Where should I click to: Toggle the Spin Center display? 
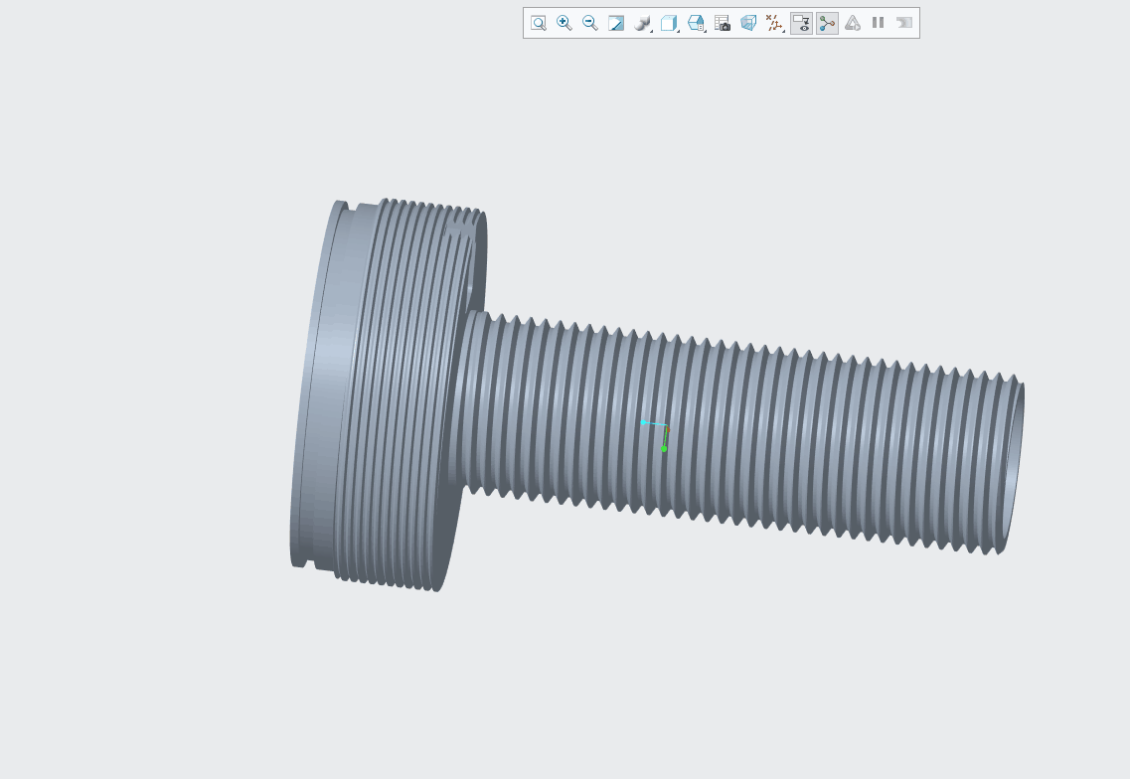coord(827,23)
